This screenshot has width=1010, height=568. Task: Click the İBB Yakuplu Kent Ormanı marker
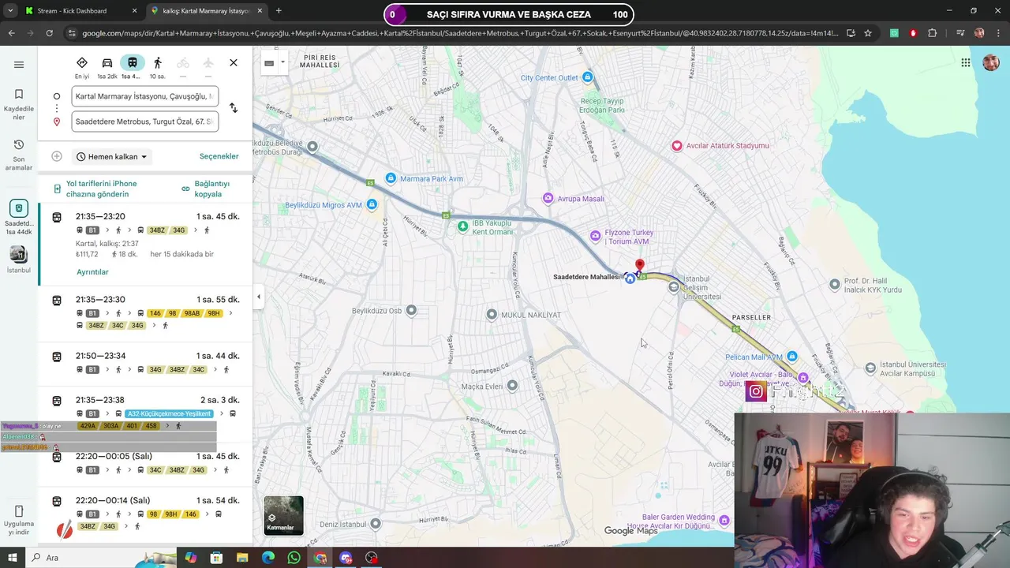pos(463,226)
